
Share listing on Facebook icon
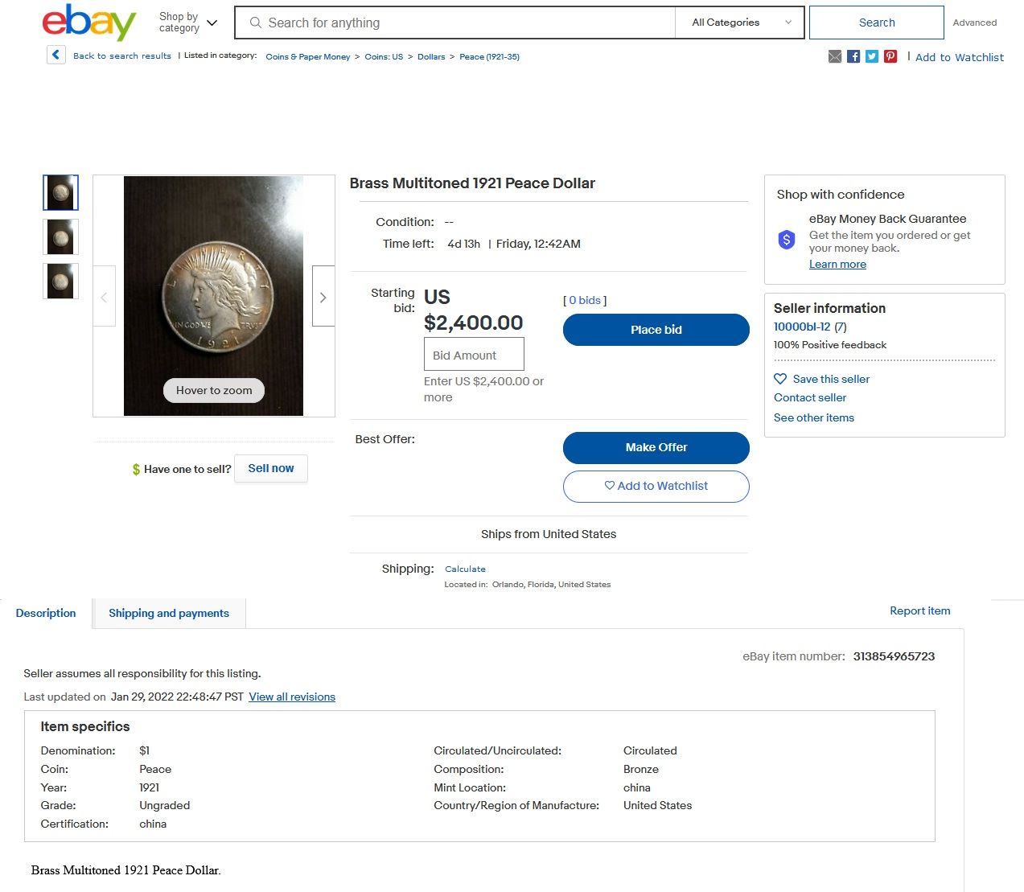[x=853, y=56]
